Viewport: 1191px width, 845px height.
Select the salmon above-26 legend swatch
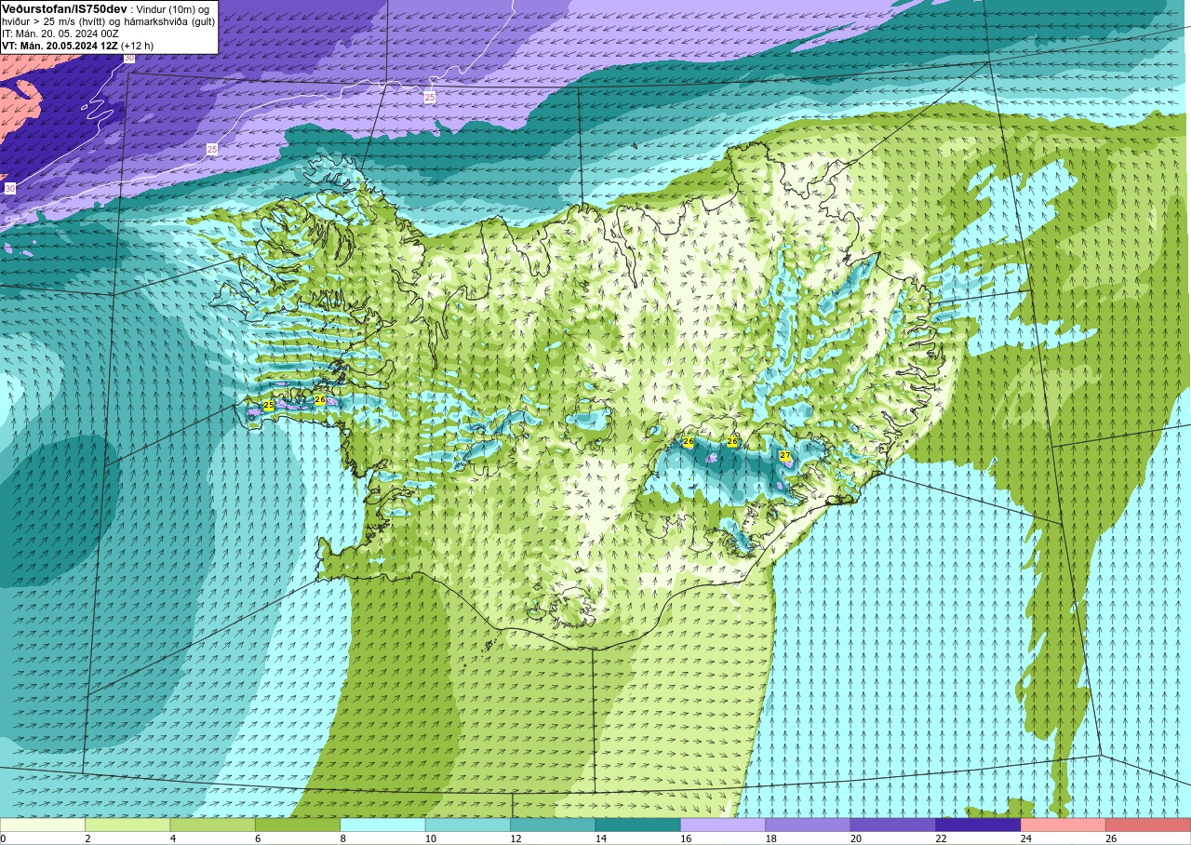coord(1147,825)
